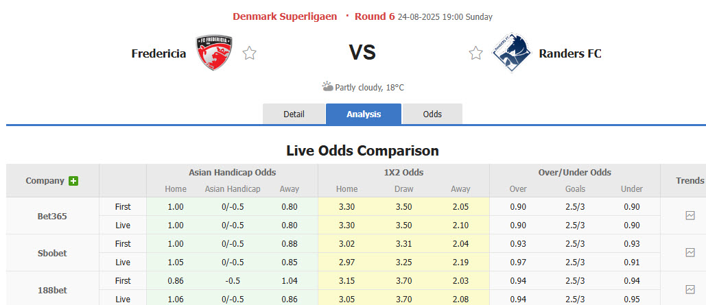Open the Odds tab
The image size is (706, 305).
[432, 114]
